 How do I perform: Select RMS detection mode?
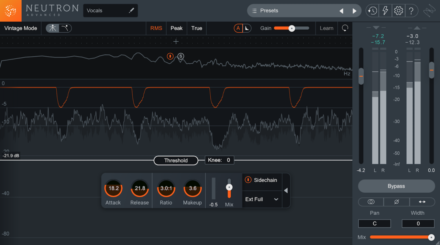[156, 28]
